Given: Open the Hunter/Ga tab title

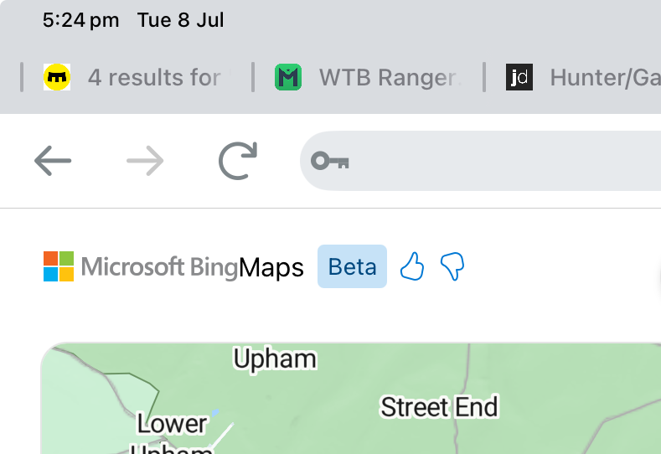Looking at the screenshot, I should click(x=603, y=78).
